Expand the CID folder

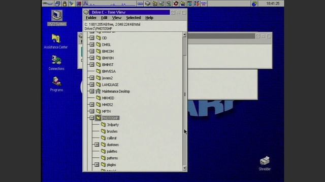(x=92, y=38)
